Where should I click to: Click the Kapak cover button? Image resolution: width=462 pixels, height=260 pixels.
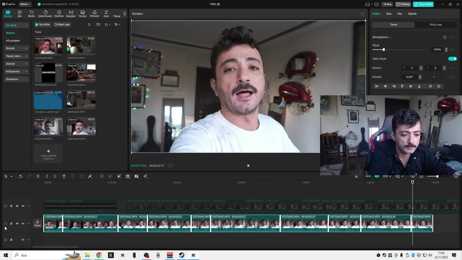pyautogui.click(x=38, y=224)
